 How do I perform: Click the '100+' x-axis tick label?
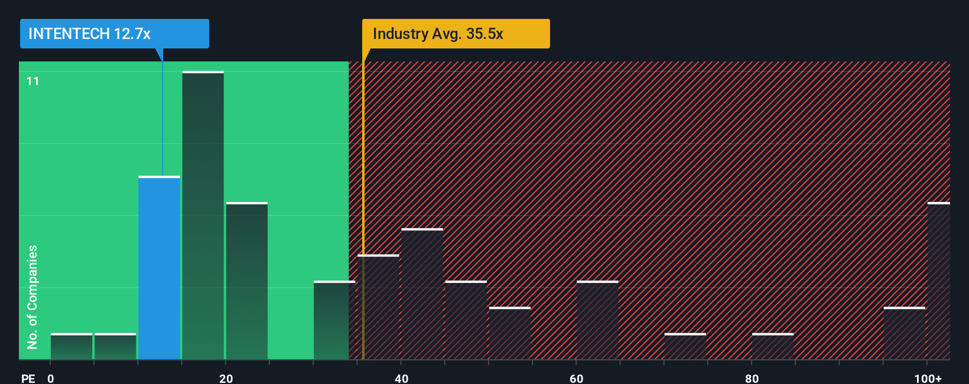pos(928,378)
